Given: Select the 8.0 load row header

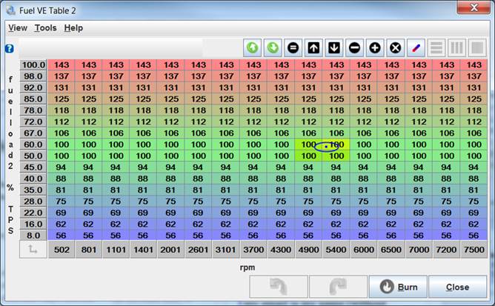Looking at the screenshot, I should point(33,235).
